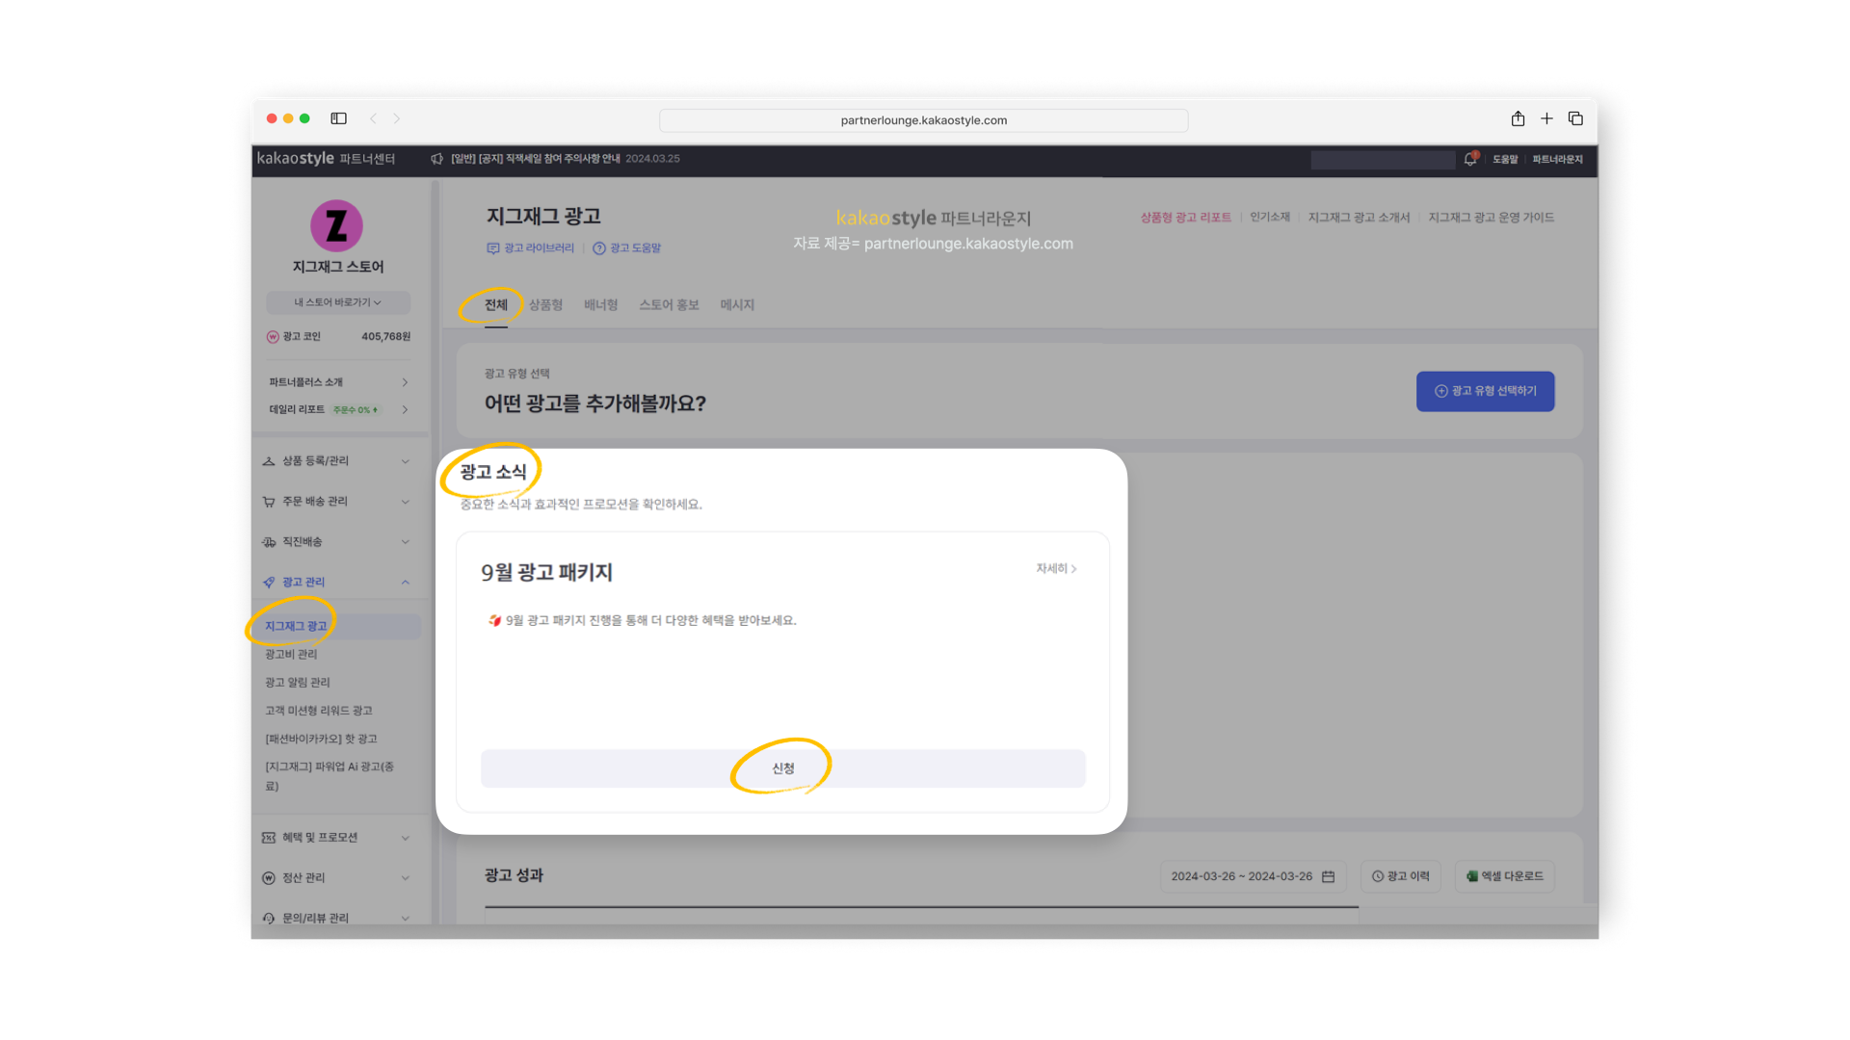Switch to the 메시지 tab
The image size is (1850, 1040).
coord(737,305)
